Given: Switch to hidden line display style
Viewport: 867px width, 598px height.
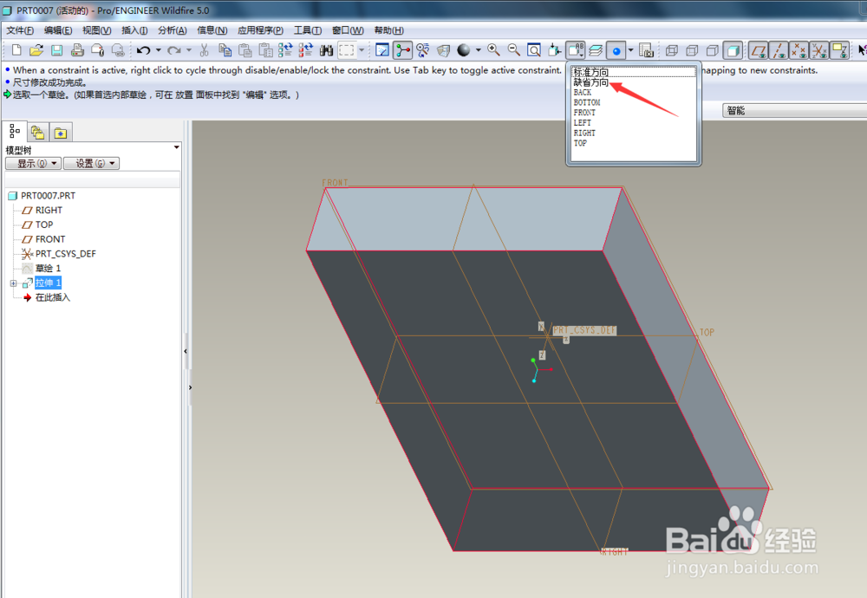Looking at the screenshot, I should (x=692, y=51).
